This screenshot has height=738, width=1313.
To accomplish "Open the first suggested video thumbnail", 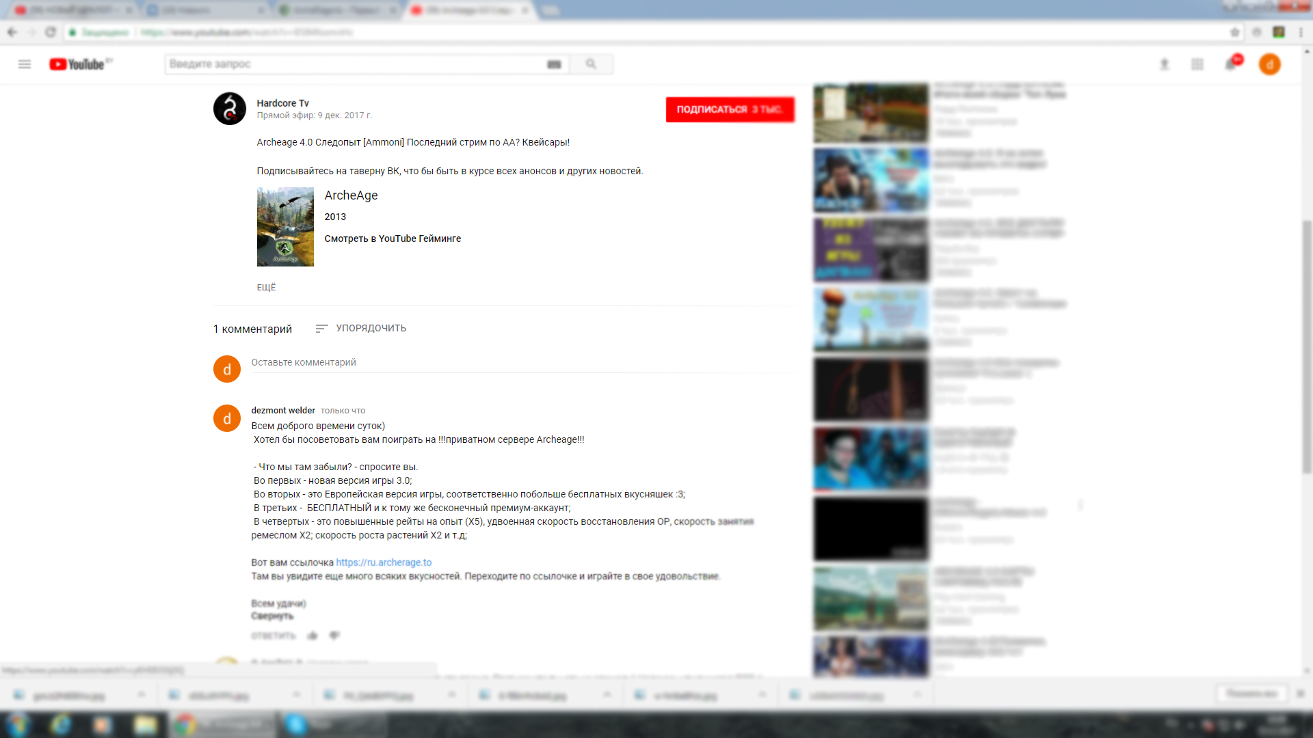I will point(871,113).
